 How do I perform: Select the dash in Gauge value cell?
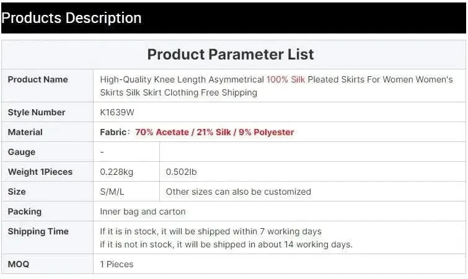(102, 152)
